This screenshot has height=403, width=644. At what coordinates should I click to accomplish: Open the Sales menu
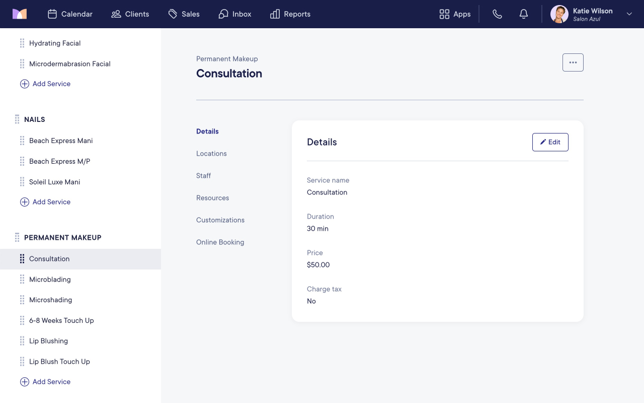pos(184,14)
